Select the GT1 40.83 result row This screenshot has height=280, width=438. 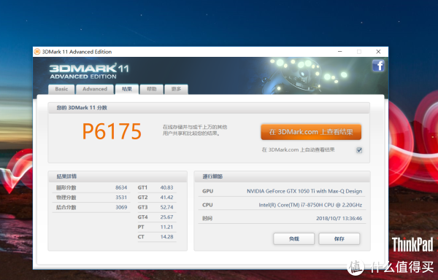[157, 187]
